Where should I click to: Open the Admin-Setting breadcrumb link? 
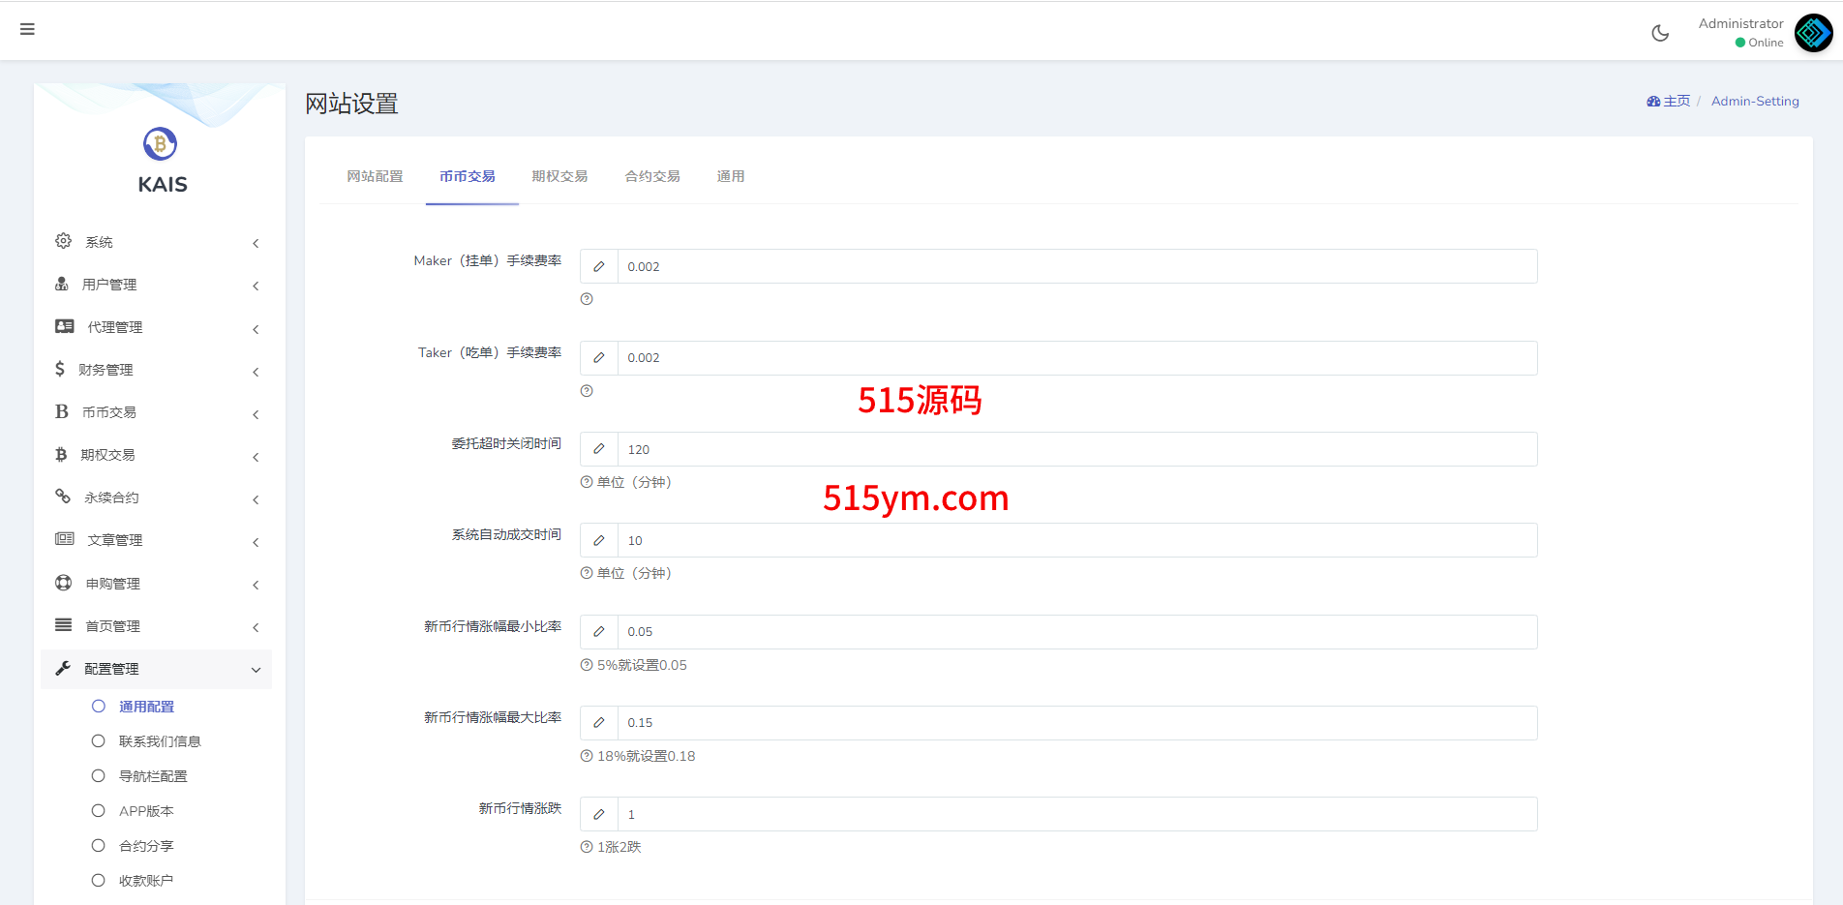(x=1755, y=101)
